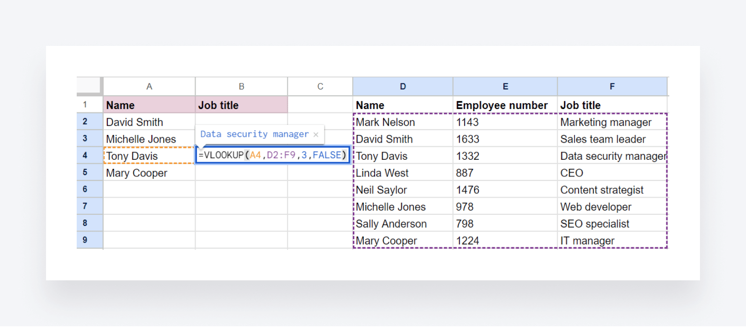
Task: Select the David Smith cell in column A
Action: pos(149,122)
